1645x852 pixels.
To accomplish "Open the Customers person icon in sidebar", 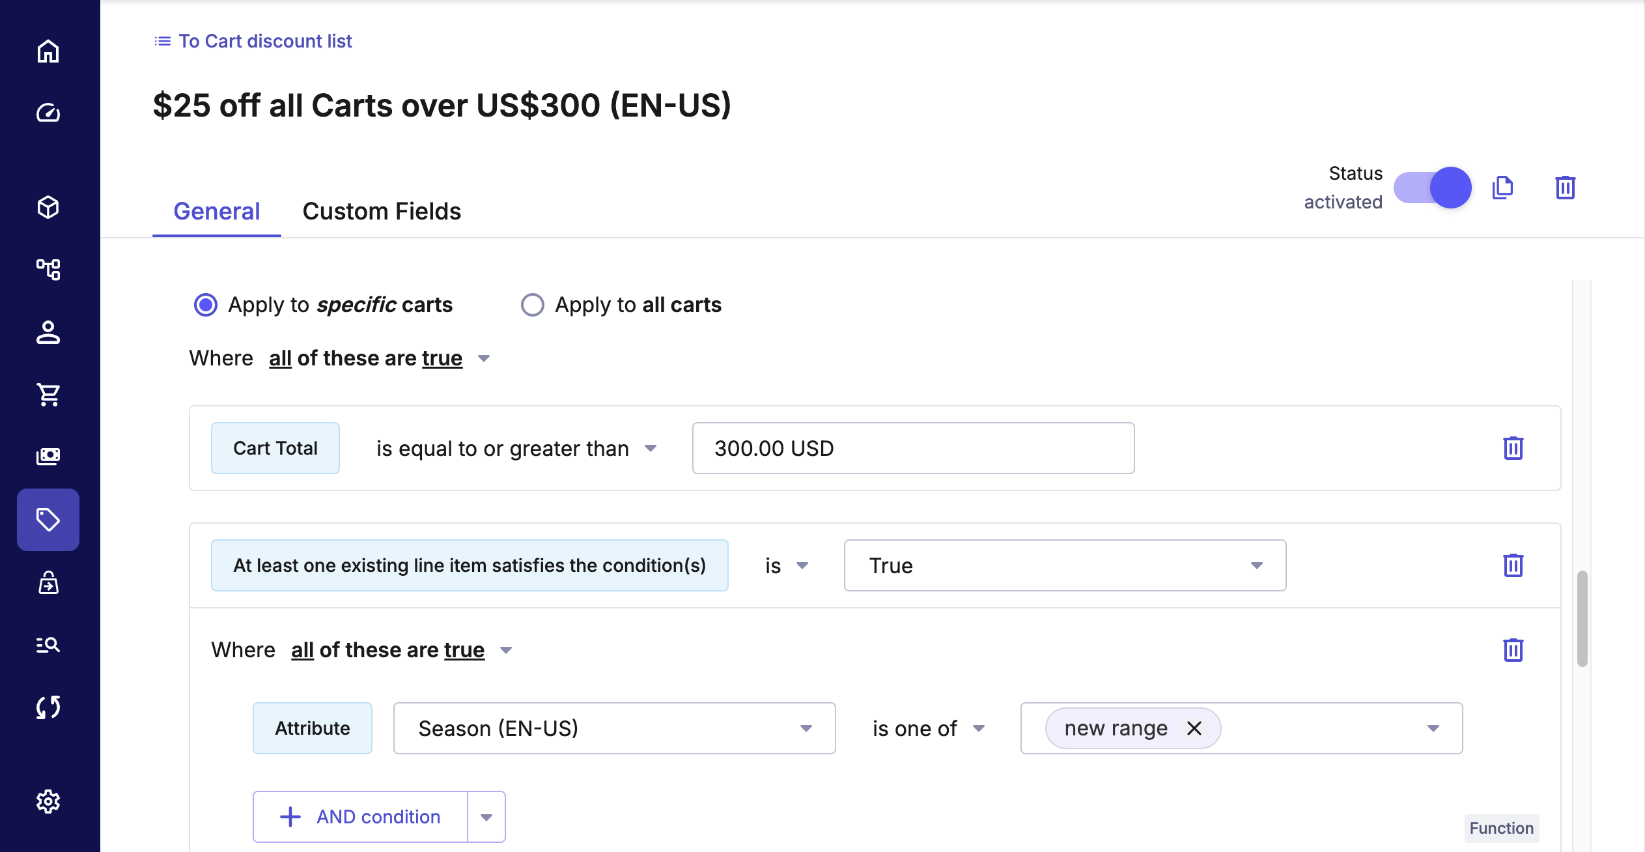I will pos(48,332).
